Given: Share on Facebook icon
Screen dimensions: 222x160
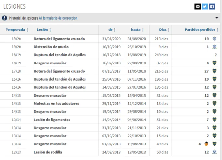Looking at the screenshot, I should point(212,6).
